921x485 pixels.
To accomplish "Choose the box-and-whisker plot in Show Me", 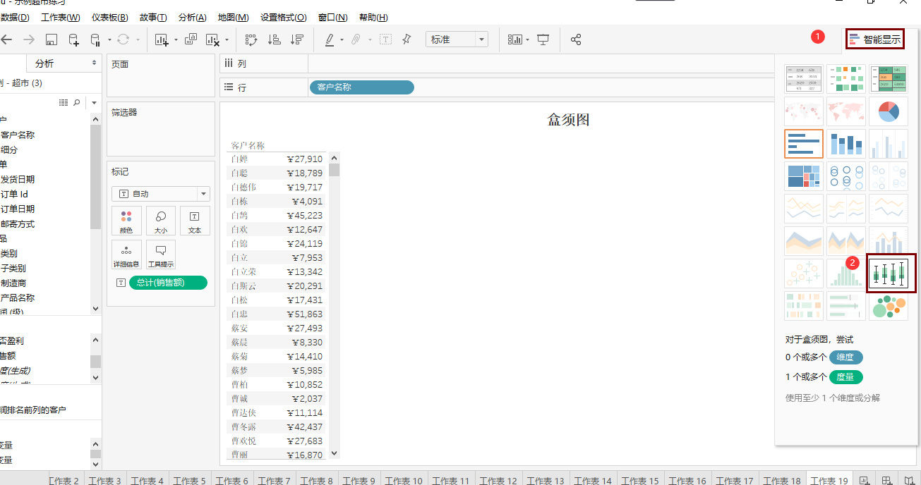I will click(889, 273).
